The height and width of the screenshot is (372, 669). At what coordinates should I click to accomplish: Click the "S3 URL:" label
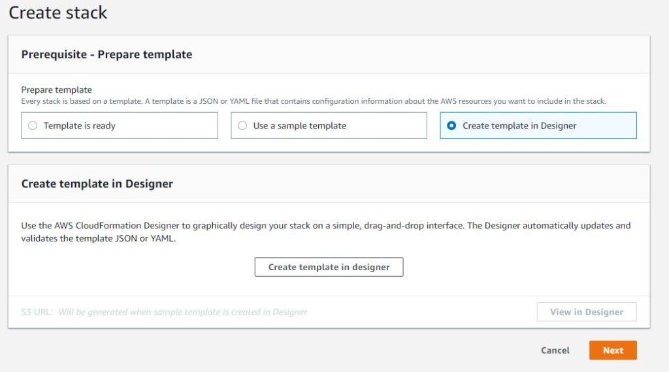click(37, 312)
